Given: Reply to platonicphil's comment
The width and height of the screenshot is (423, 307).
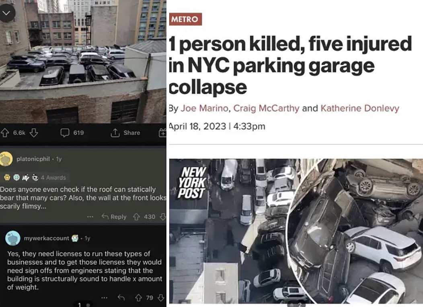Looking at the screenshot, I should tap(114, 217).
